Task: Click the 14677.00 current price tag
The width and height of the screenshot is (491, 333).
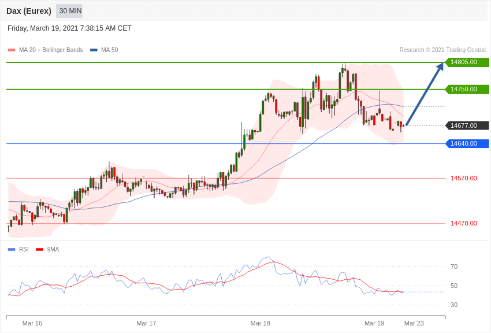Action: pyautogui.click(x=467, y=125)
